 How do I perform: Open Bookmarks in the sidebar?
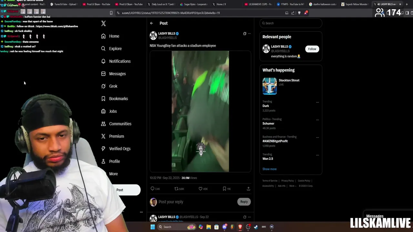click(x=115, y=99)
